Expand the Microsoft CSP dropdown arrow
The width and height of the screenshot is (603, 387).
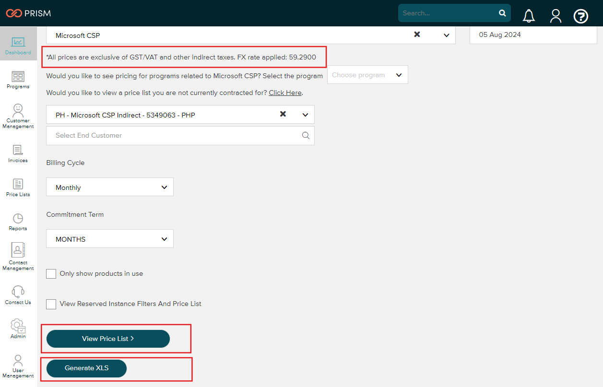[x=447, y=35]
